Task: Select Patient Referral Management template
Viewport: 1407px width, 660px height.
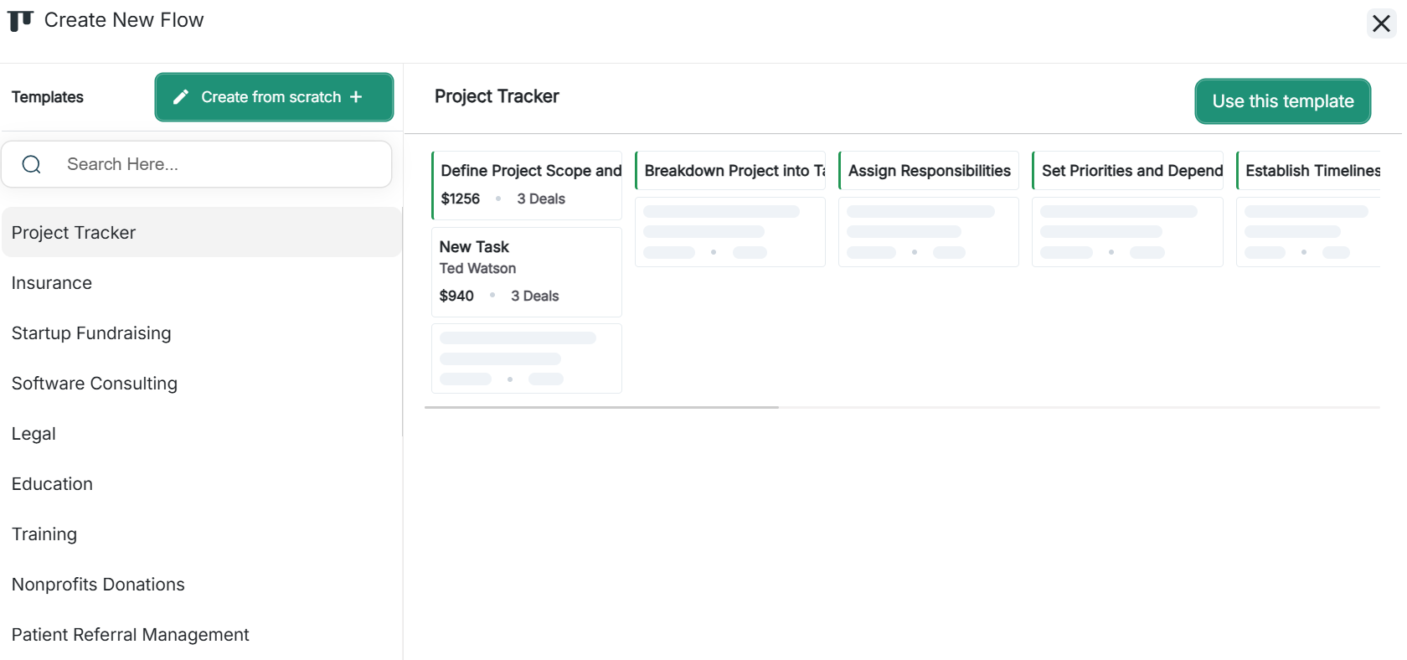Action: [x=131, y=635]
